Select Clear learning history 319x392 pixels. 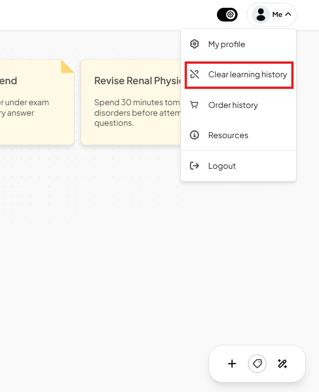[239, 75]
